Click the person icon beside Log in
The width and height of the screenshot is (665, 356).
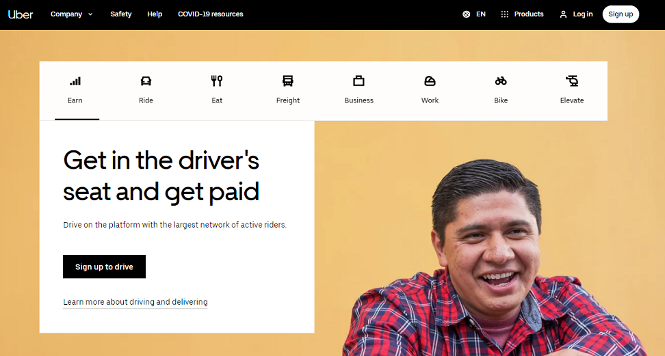(x=563, y=14)
